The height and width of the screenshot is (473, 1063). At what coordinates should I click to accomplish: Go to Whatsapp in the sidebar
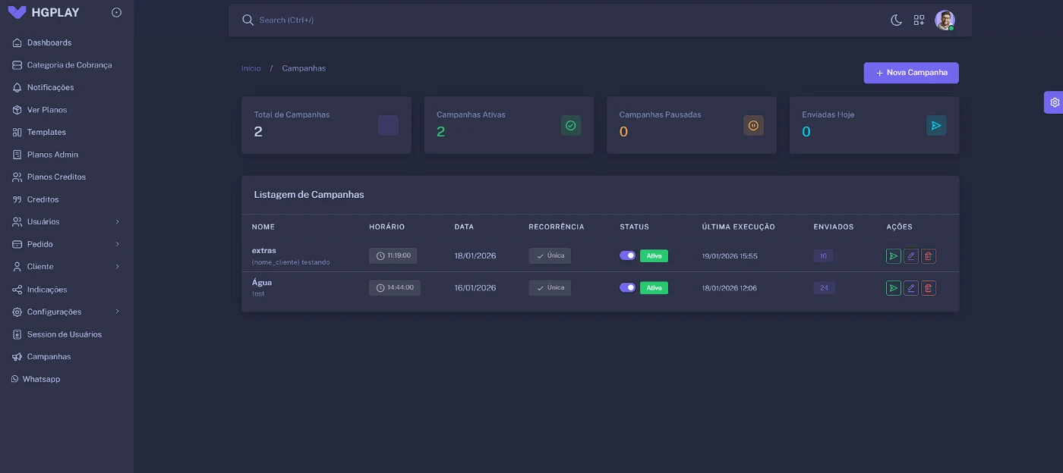point(41,379)
